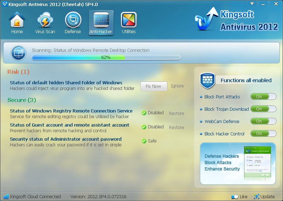Image resolution: width=283 pixels, height=201 pixels.
Task: Select 'Status of Windows Registry Remote Connection Service'
Action: pos(71,111)
